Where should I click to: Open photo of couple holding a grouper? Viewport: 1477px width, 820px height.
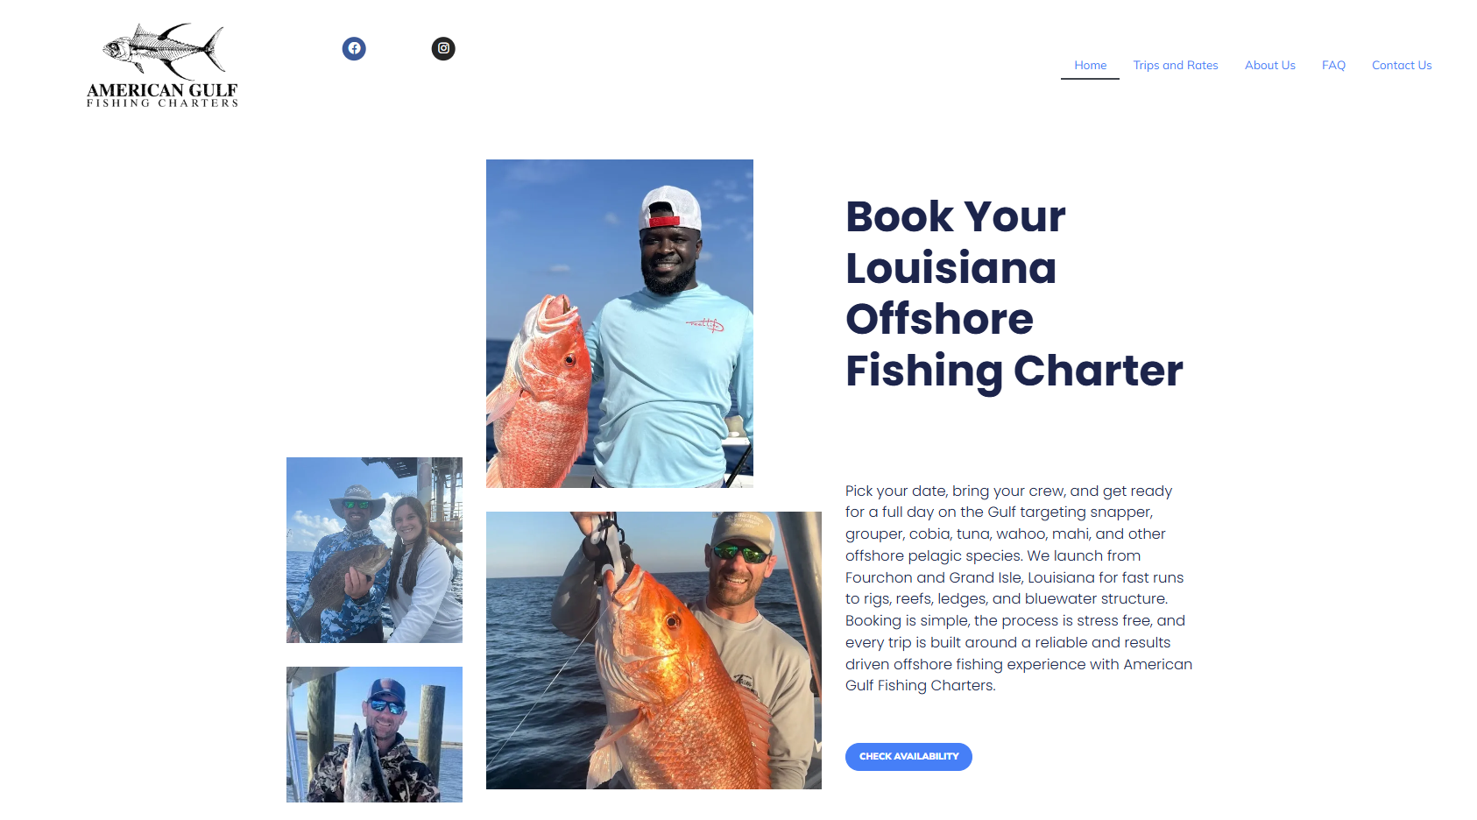374,550
